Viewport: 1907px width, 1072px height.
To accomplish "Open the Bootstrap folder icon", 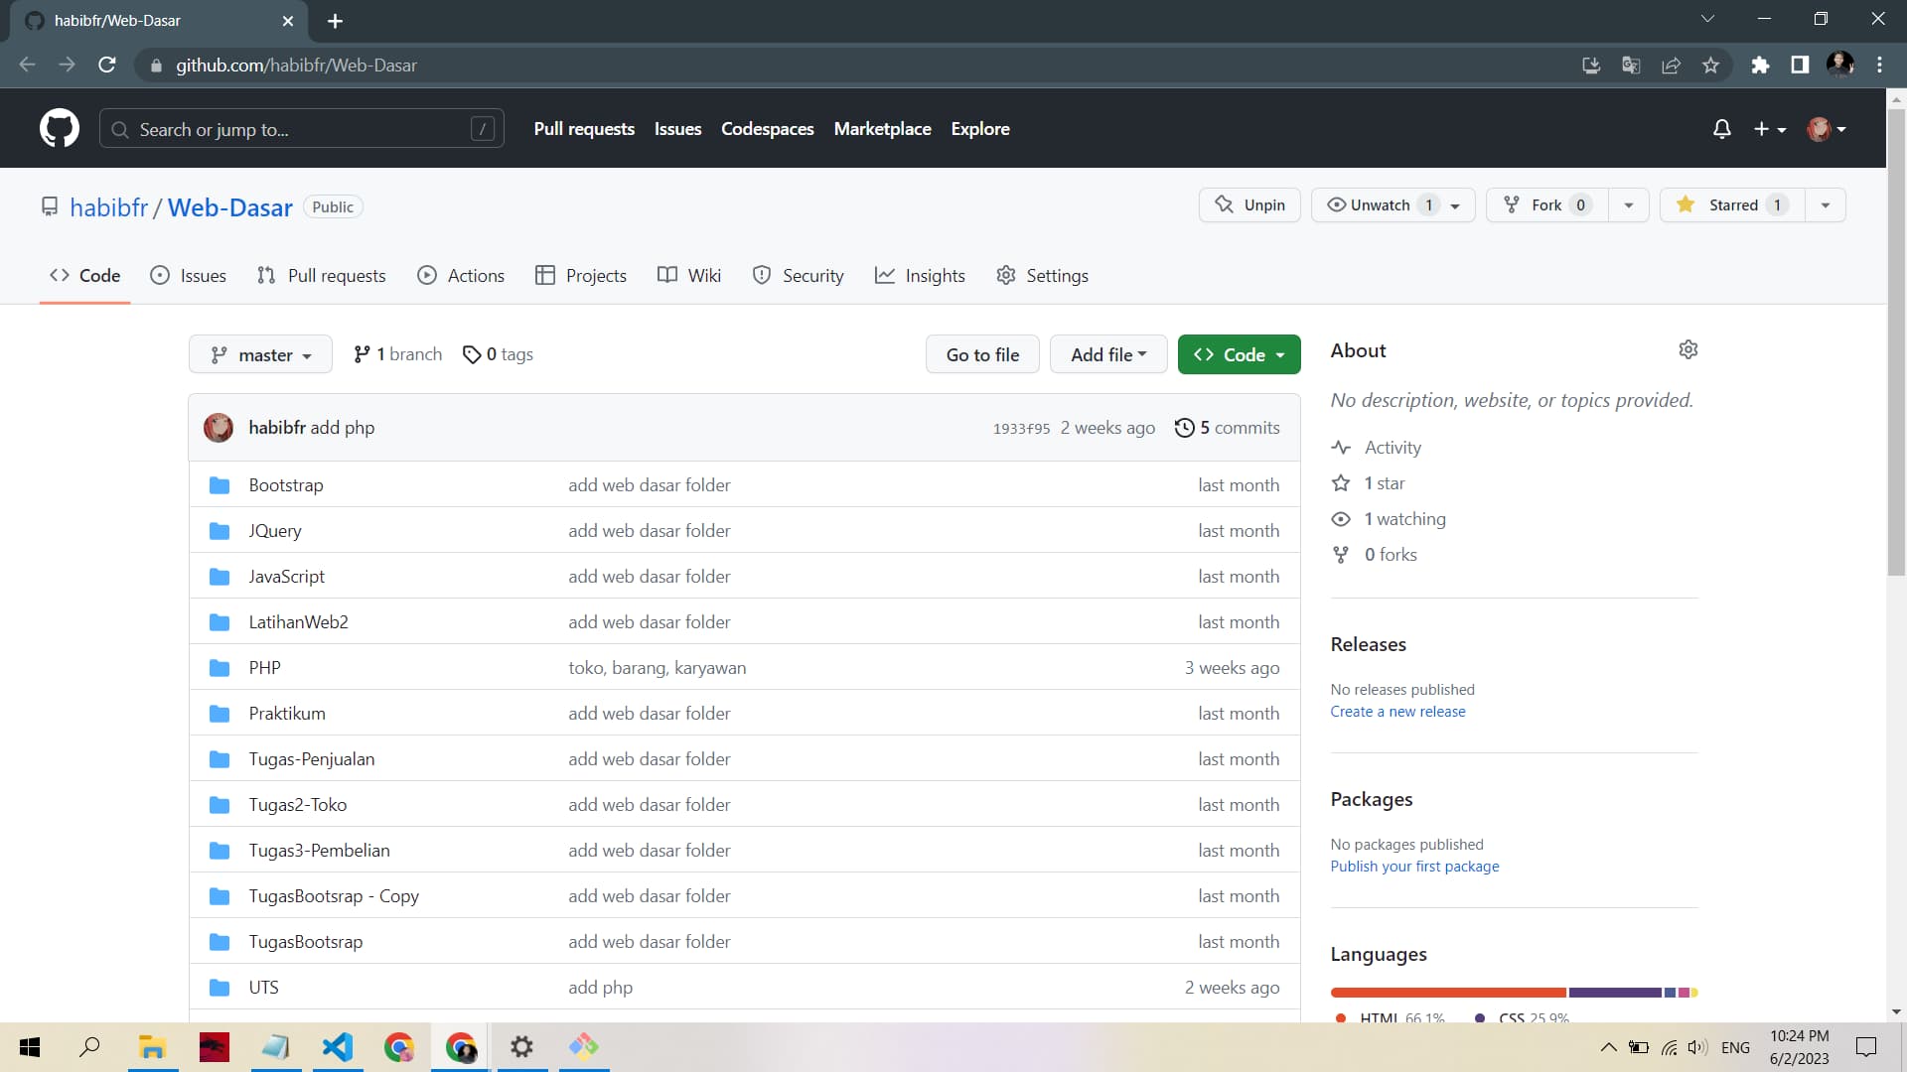I will [220, 485].
